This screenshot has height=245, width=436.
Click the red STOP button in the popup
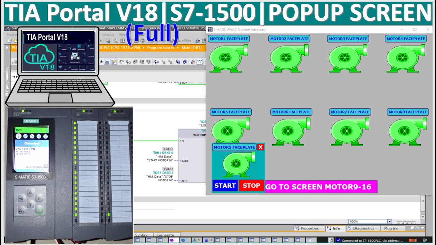pos(251,186)
